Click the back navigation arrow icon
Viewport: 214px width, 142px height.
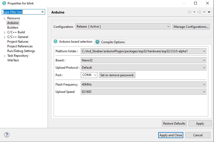[189, 12]
